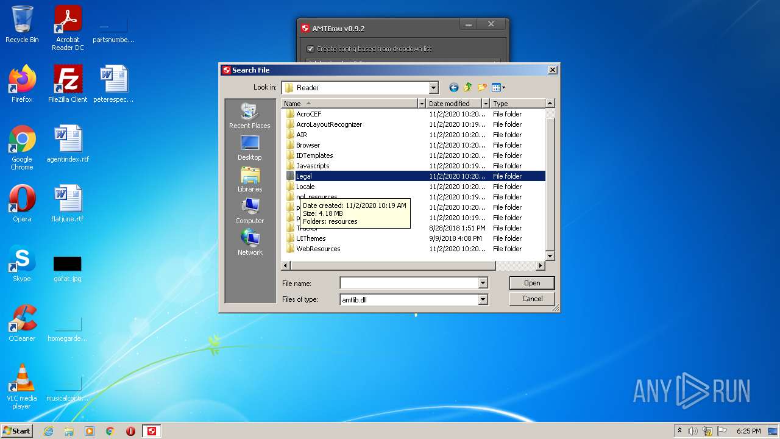The height and width of the screenshot is (439, 780).
Task: Open Skype desktop shortcut
Action: pos(22,263)
